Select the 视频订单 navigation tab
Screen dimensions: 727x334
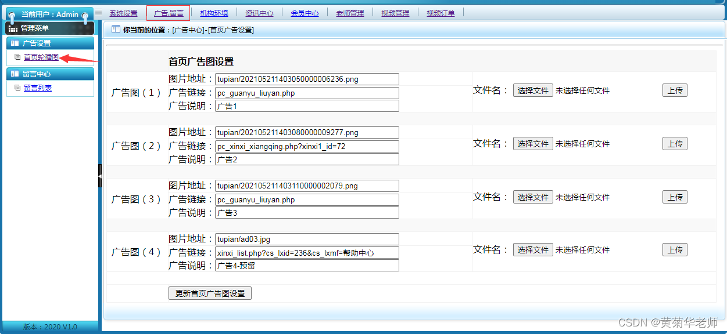(441, 13)
